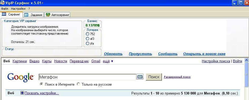Image resolution: width=249 pixels, height=100 pixels.
Task: Click the Поиск search button
Action: tap(154, 77)
